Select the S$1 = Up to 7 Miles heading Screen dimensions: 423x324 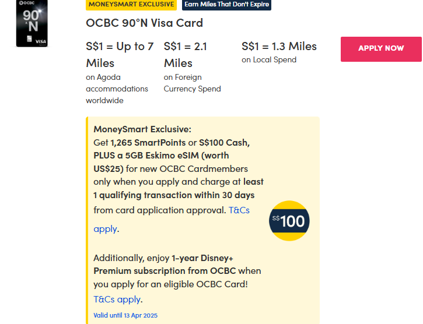click(x=120, y=54)
